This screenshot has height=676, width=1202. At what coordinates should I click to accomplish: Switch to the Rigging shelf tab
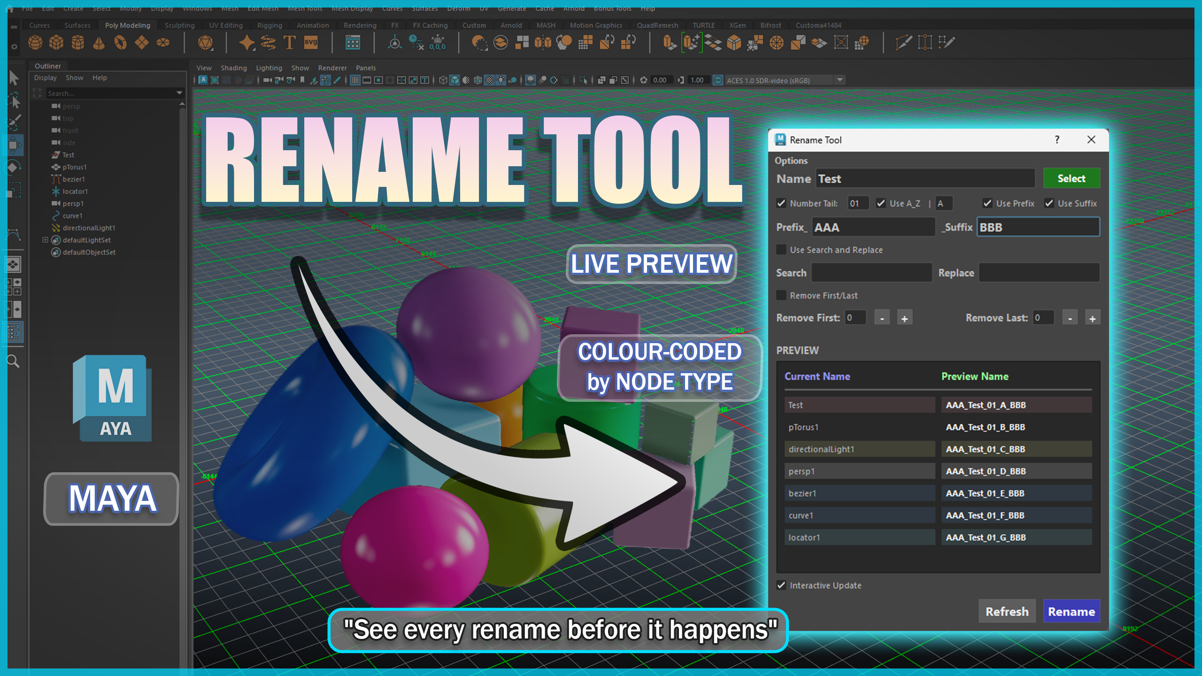click(270, 25)
